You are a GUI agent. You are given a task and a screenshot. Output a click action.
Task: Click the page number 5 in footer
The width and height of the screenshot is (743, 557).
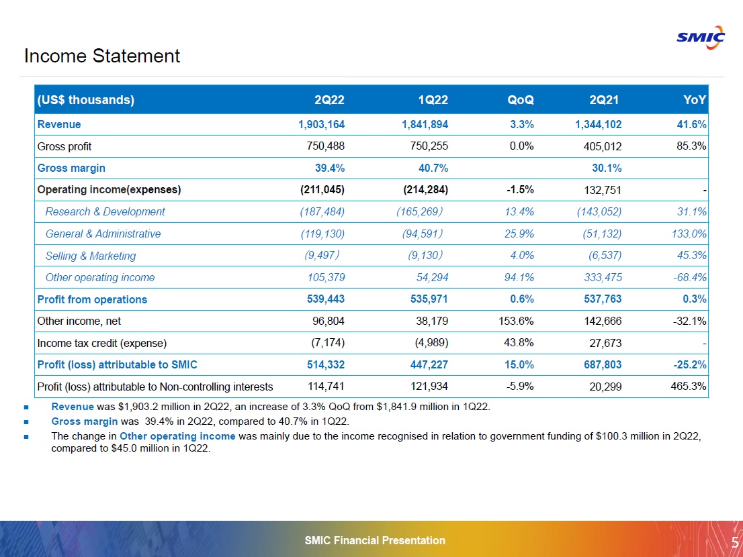pyautogui.click(x=735, y=540)
